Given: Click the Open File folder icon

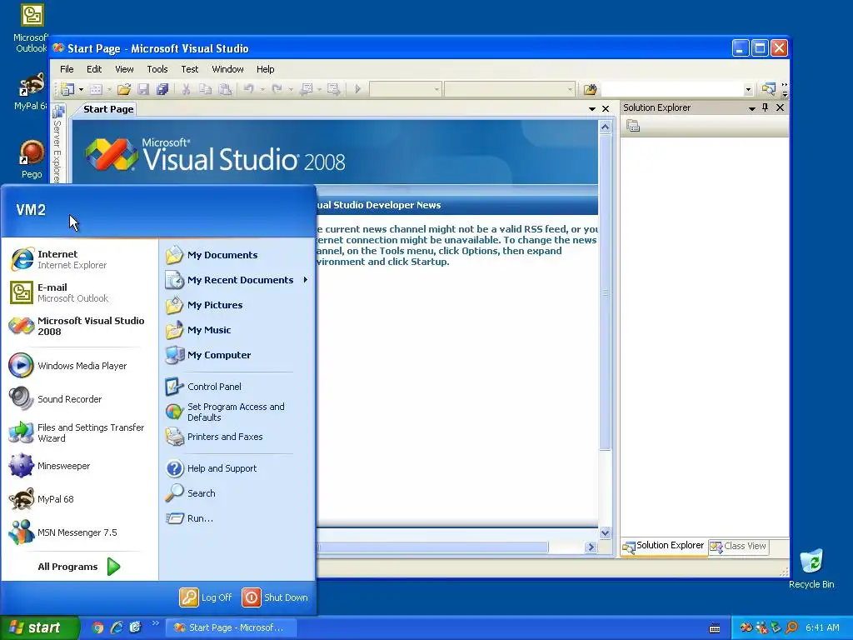Looking at the screenshot, I should [124, 88].
